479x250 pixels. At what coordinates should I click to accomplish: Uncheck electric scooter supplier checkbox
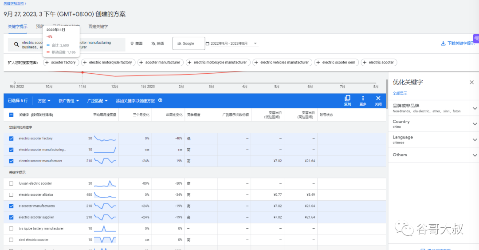click(11, 217)
